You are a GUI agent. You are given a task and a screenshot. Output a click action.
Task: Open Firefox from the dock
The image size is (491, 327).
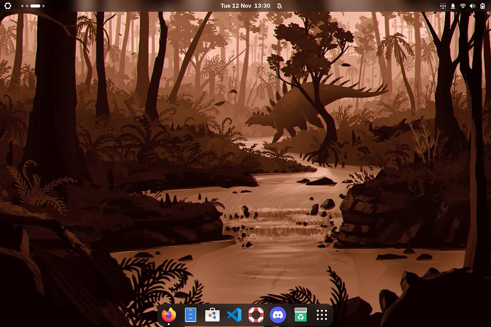click(x=169, y=315)
